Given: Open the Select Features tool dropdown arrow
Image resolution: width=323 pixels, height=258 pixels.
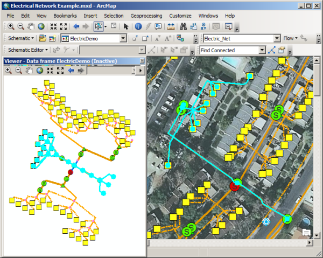Looking at the screenshot, I should pos(106,26).
